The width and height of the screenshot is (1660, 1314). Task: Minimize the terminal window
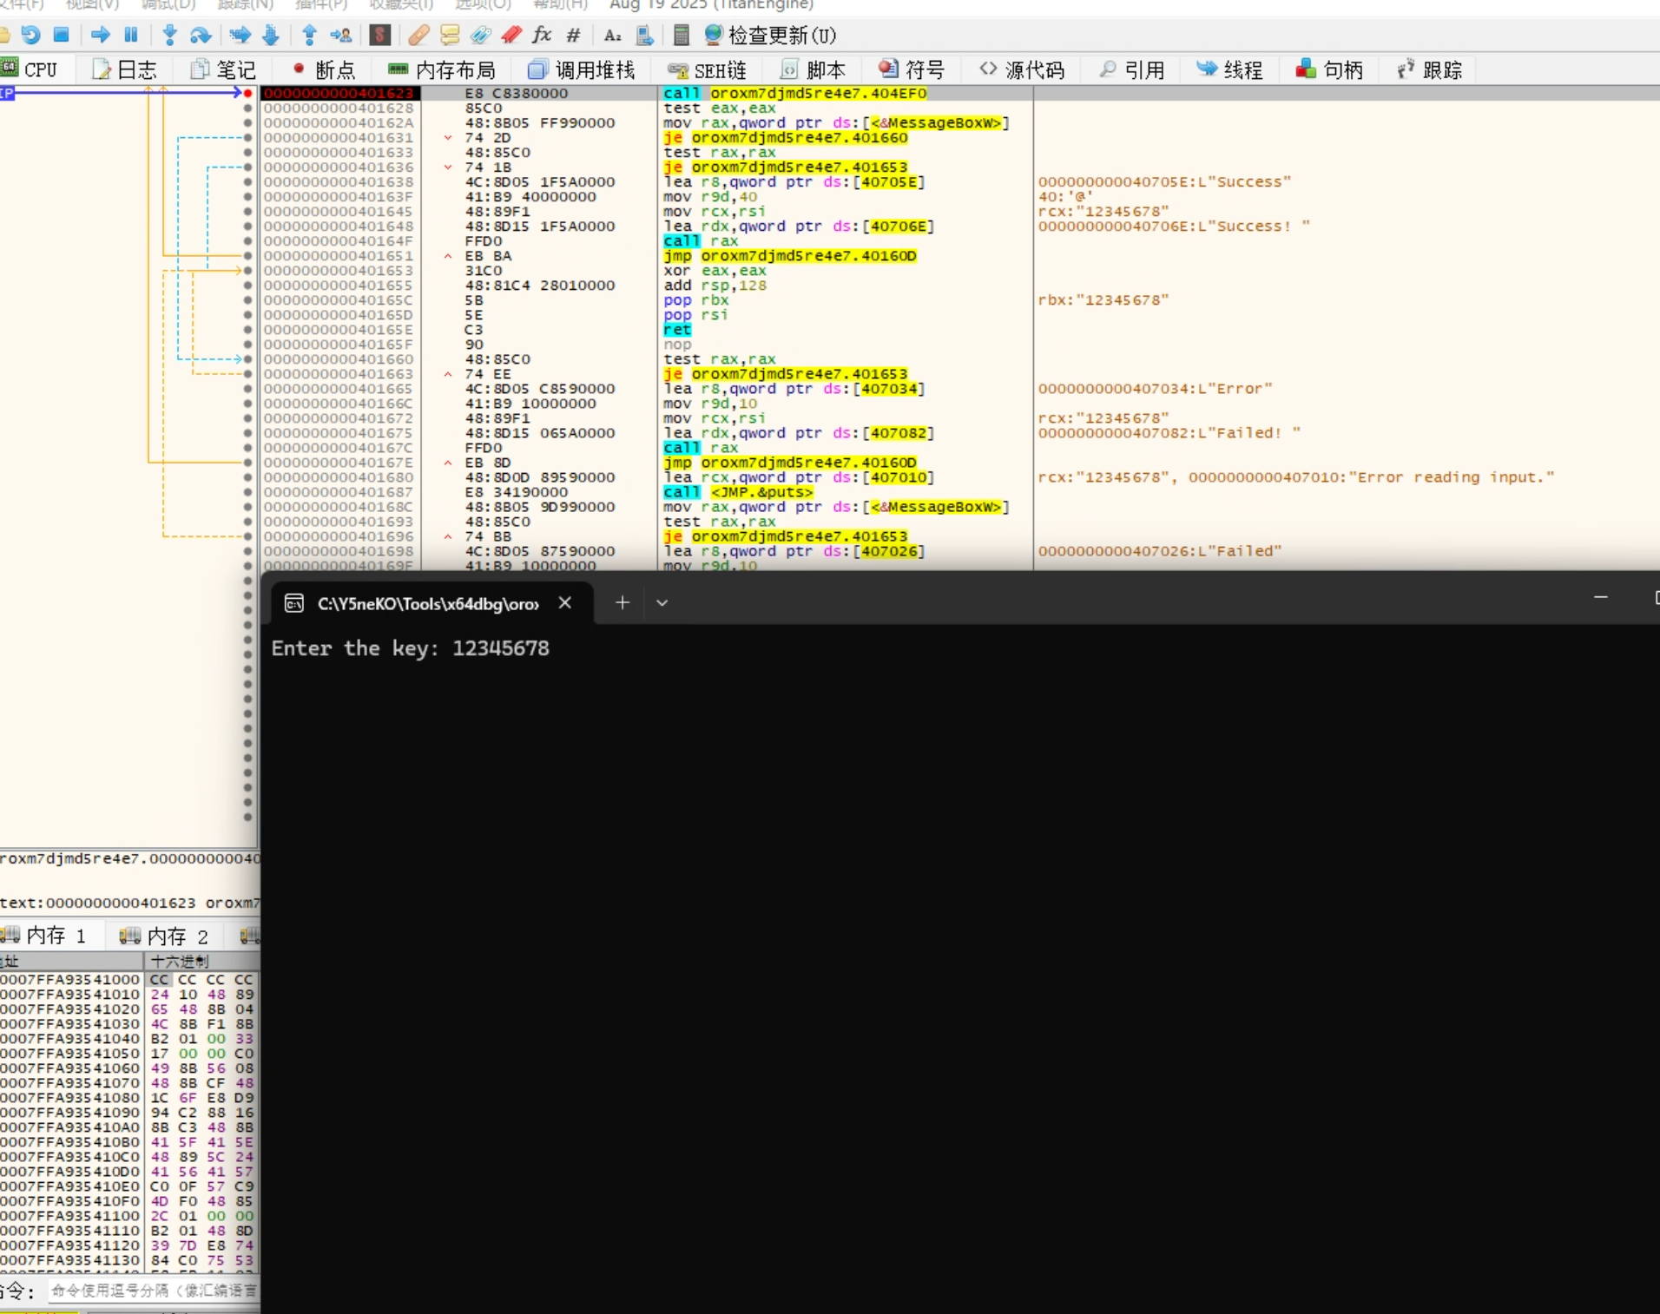pos(1601,598)
